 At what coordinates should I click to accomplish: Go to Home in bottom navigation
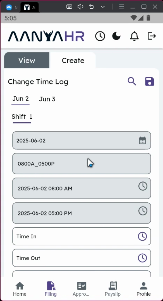point(20,289)
